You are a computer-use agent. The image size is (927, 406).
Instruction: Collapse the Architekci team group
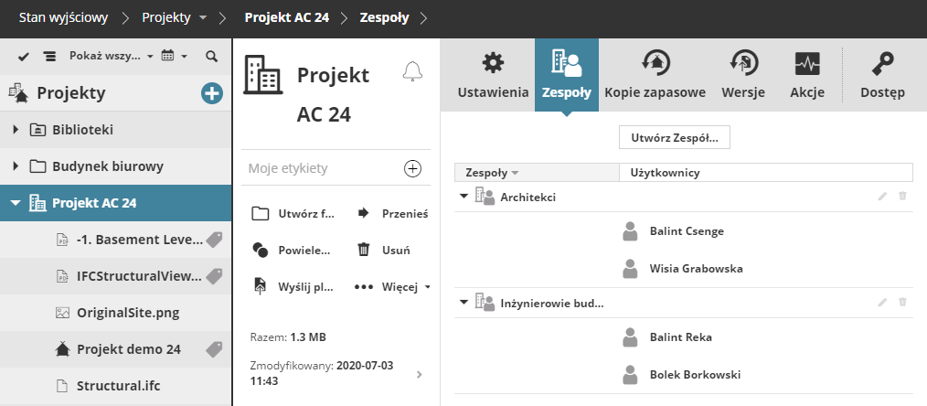[x=464, y=197]
